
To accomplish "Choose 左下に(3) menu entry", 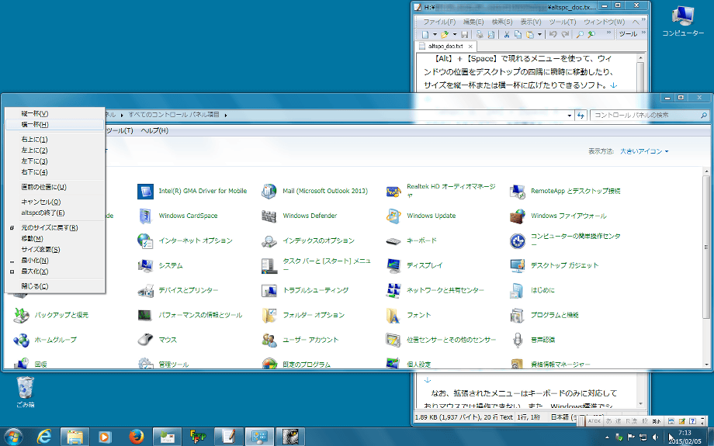I will click(55, 161).
